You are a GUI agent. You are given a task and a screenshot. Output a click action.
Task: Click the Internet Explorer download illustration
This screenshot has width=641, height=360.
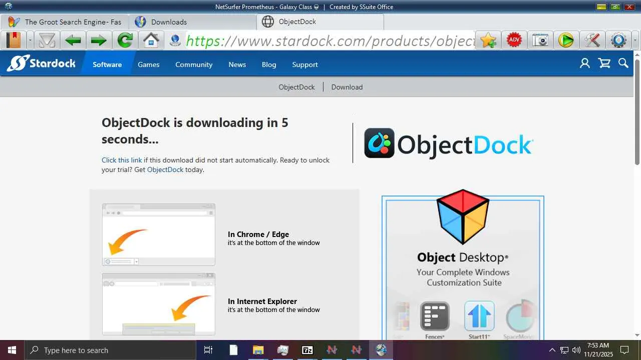[159, 304]
